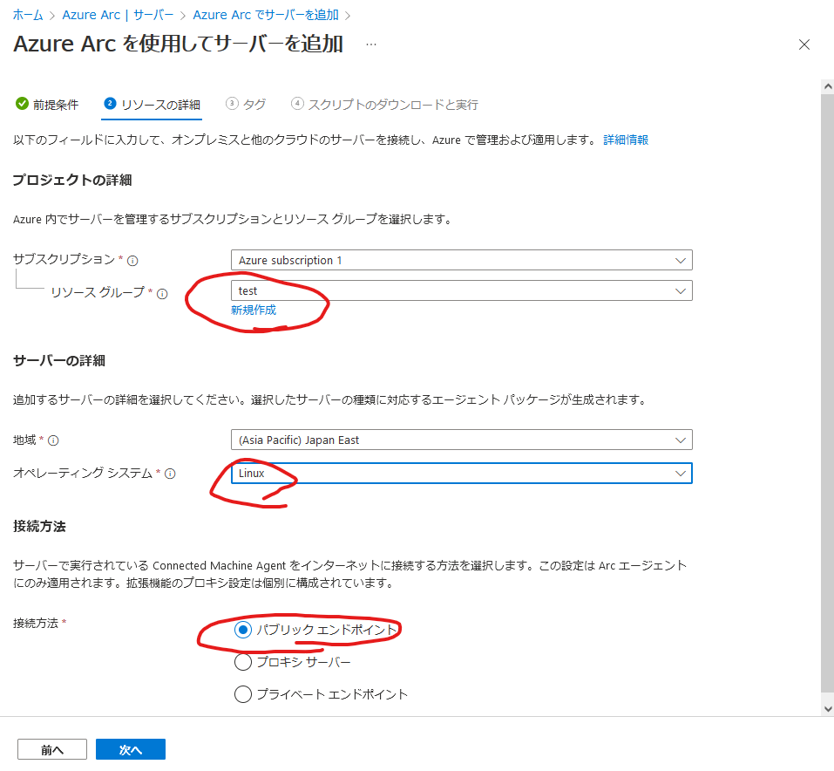Open the Azure subscription 1 dropdown
The image size is (834, 771).
(462, 261)
